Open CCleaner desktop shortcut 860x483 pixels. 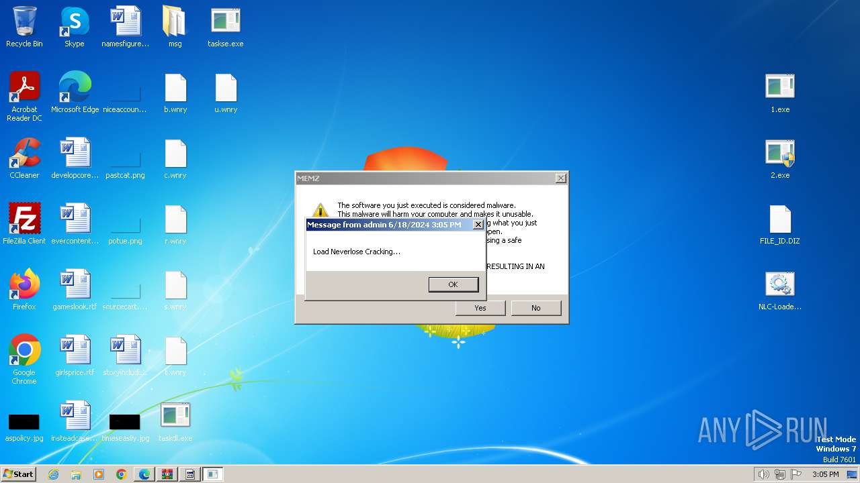[24, 158]
